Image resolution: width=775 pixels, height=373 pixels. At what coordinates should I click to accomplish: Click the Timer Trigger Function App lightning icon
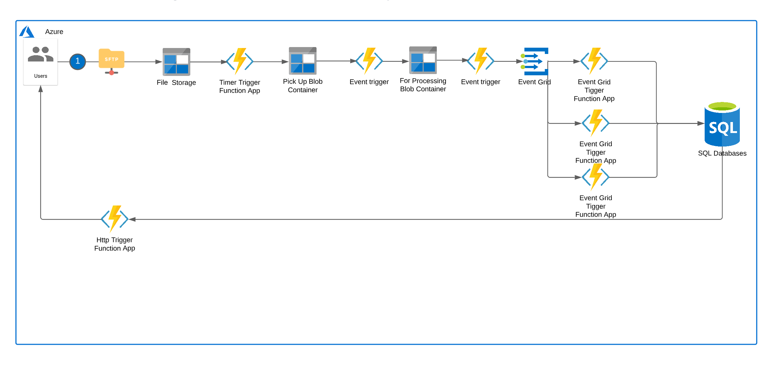240,61
